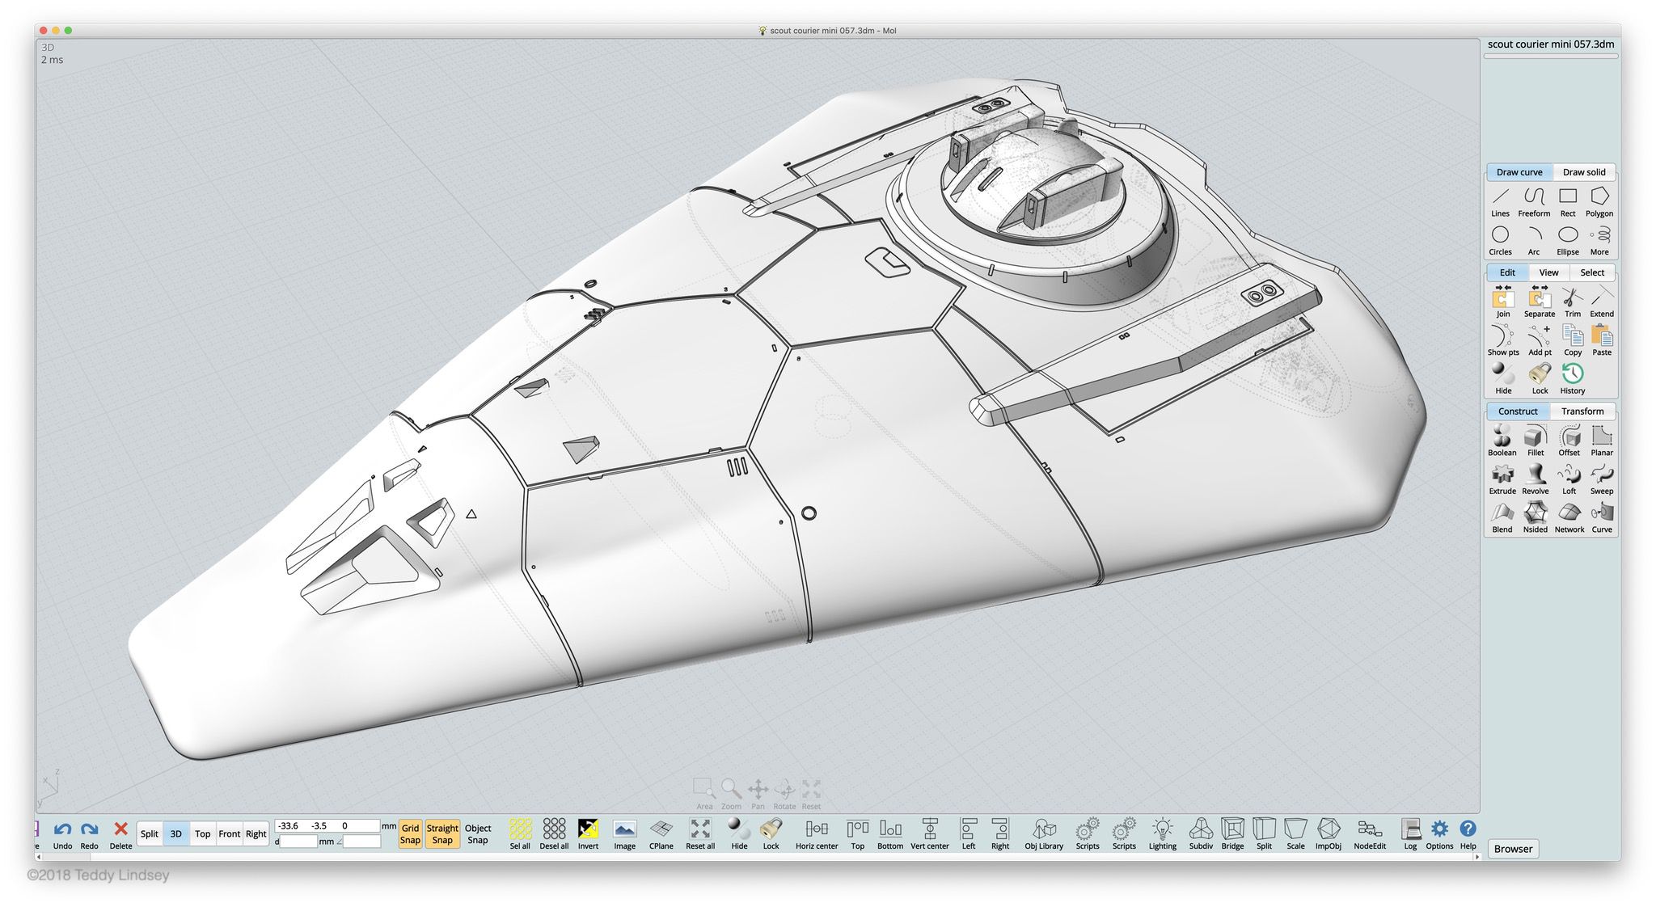Image resolution: width=1656 pixels, height=907 pixels.
Task: Toggle Object Snap
Action: pos(478,834)
